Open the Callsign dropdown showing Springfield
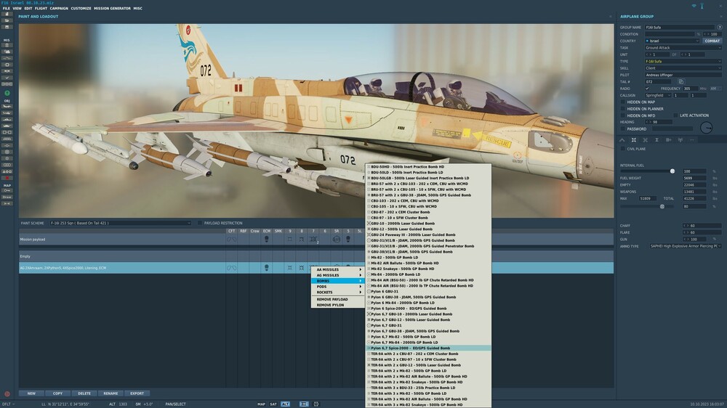This screenshot has height=408, width=727. pos(658,95)
